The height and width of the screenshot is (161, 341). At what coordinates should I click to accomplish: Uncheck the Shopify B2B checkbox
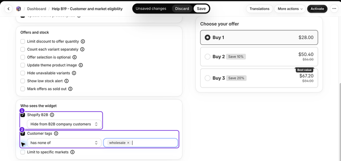23,115
